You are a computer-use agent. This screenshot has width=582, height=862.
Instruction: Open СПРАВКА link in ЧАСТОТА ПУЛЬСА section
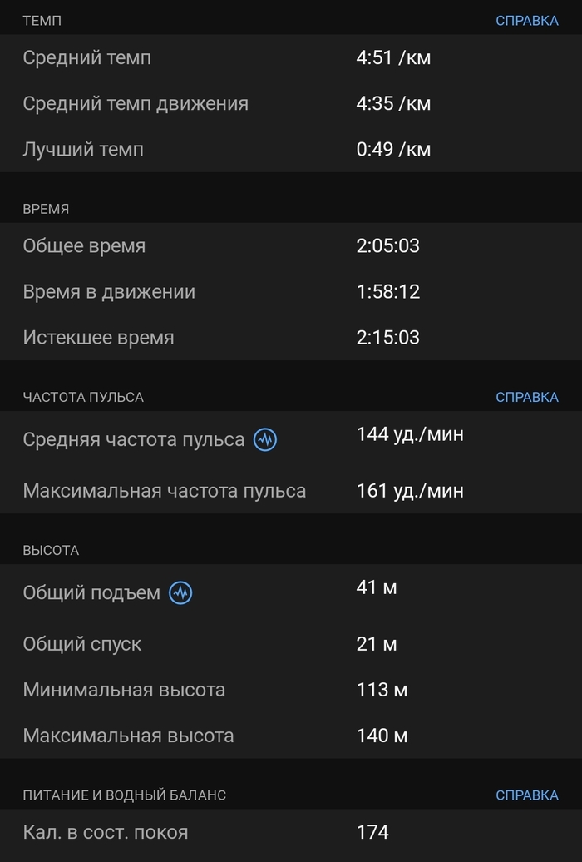526,397
